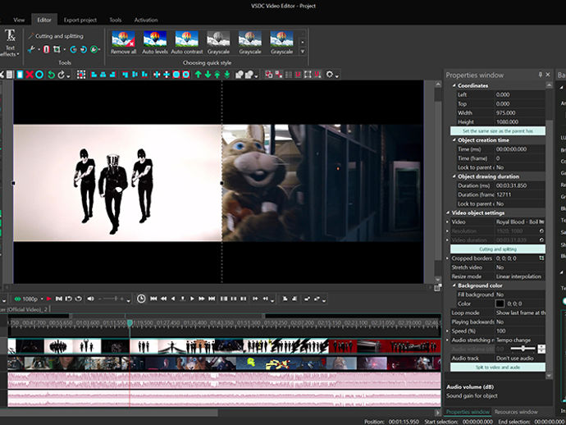Click the rewind playback button

[163, 299]
